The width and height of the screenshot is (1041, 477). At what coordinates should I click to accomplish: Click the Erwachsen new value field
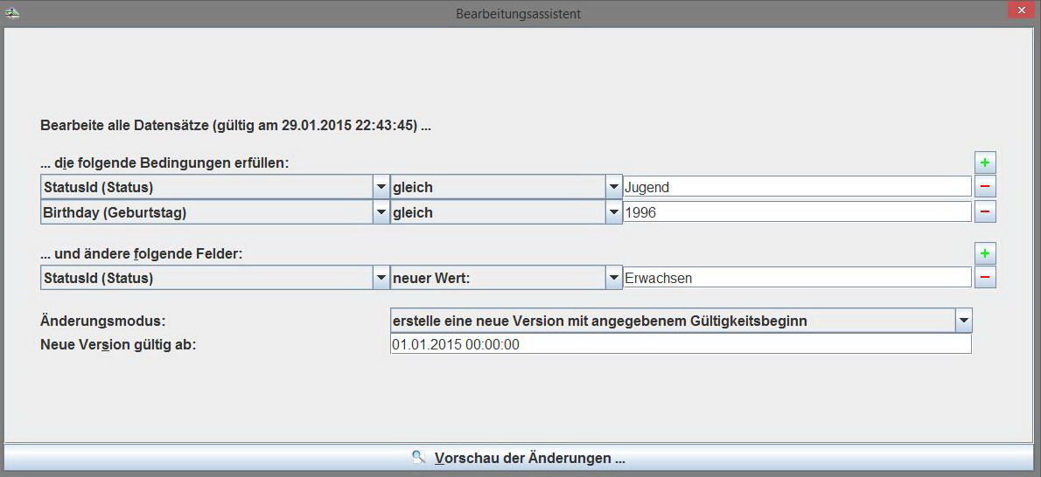point(797,278)
